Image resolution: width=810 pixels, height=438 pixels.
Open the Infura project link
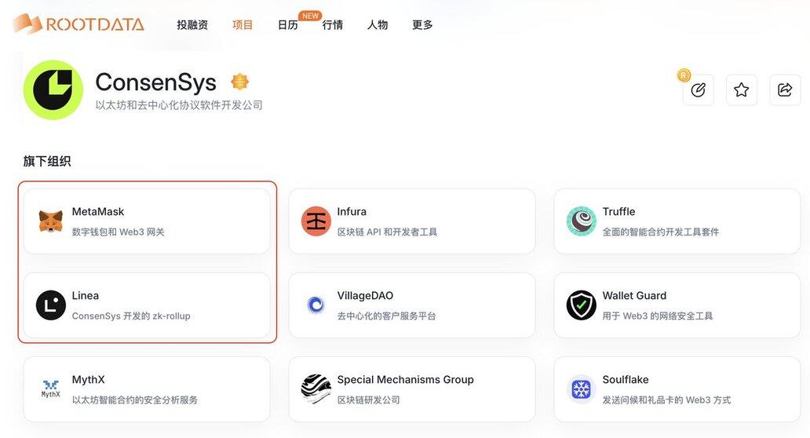click(x=352, y=211)
